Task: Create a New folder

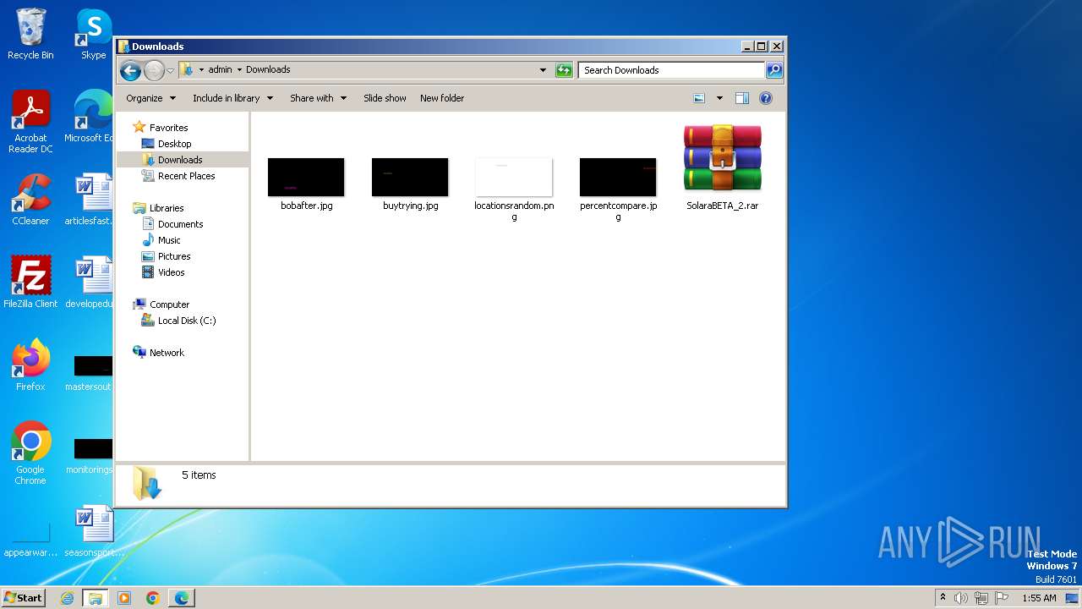Action: (x=442, y=98)
